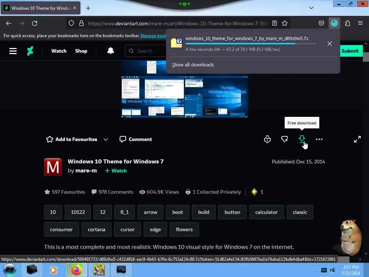This screenshot has width=369, height=277.
Task: Select the '10' tag
Action: point(53,212)
